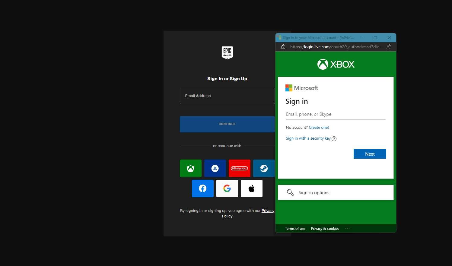The height and width of the screenshot is (266, 452).
Task: View site info via the lock icon
Action: [283, 47]
